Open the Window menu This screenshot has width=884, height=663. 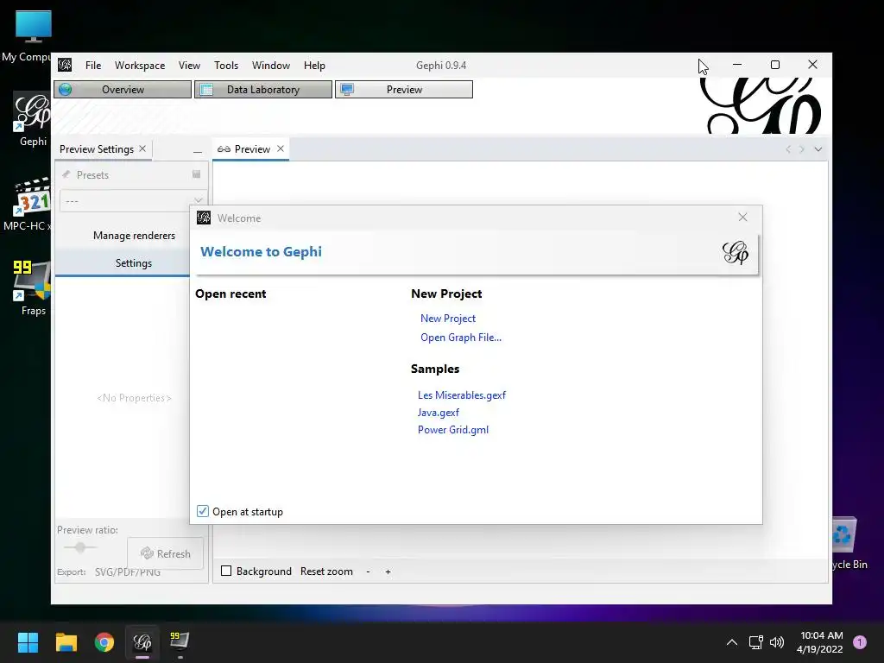pyautogui.click(x=270, y=66)
